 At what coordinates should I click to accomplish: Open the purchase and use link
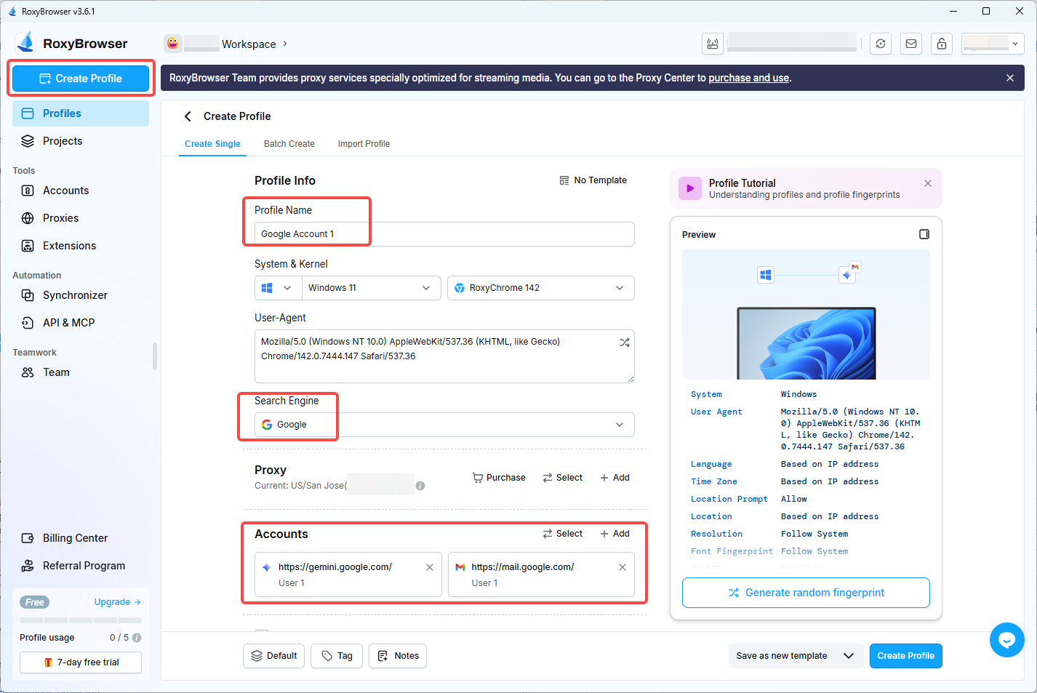click(748, 77)
